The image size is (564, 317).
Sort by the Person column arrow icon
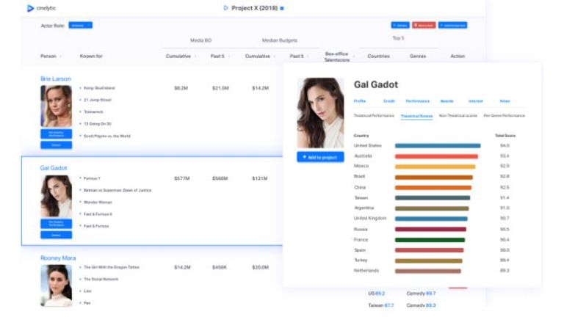pyautogui.click(x=60, y=57)
